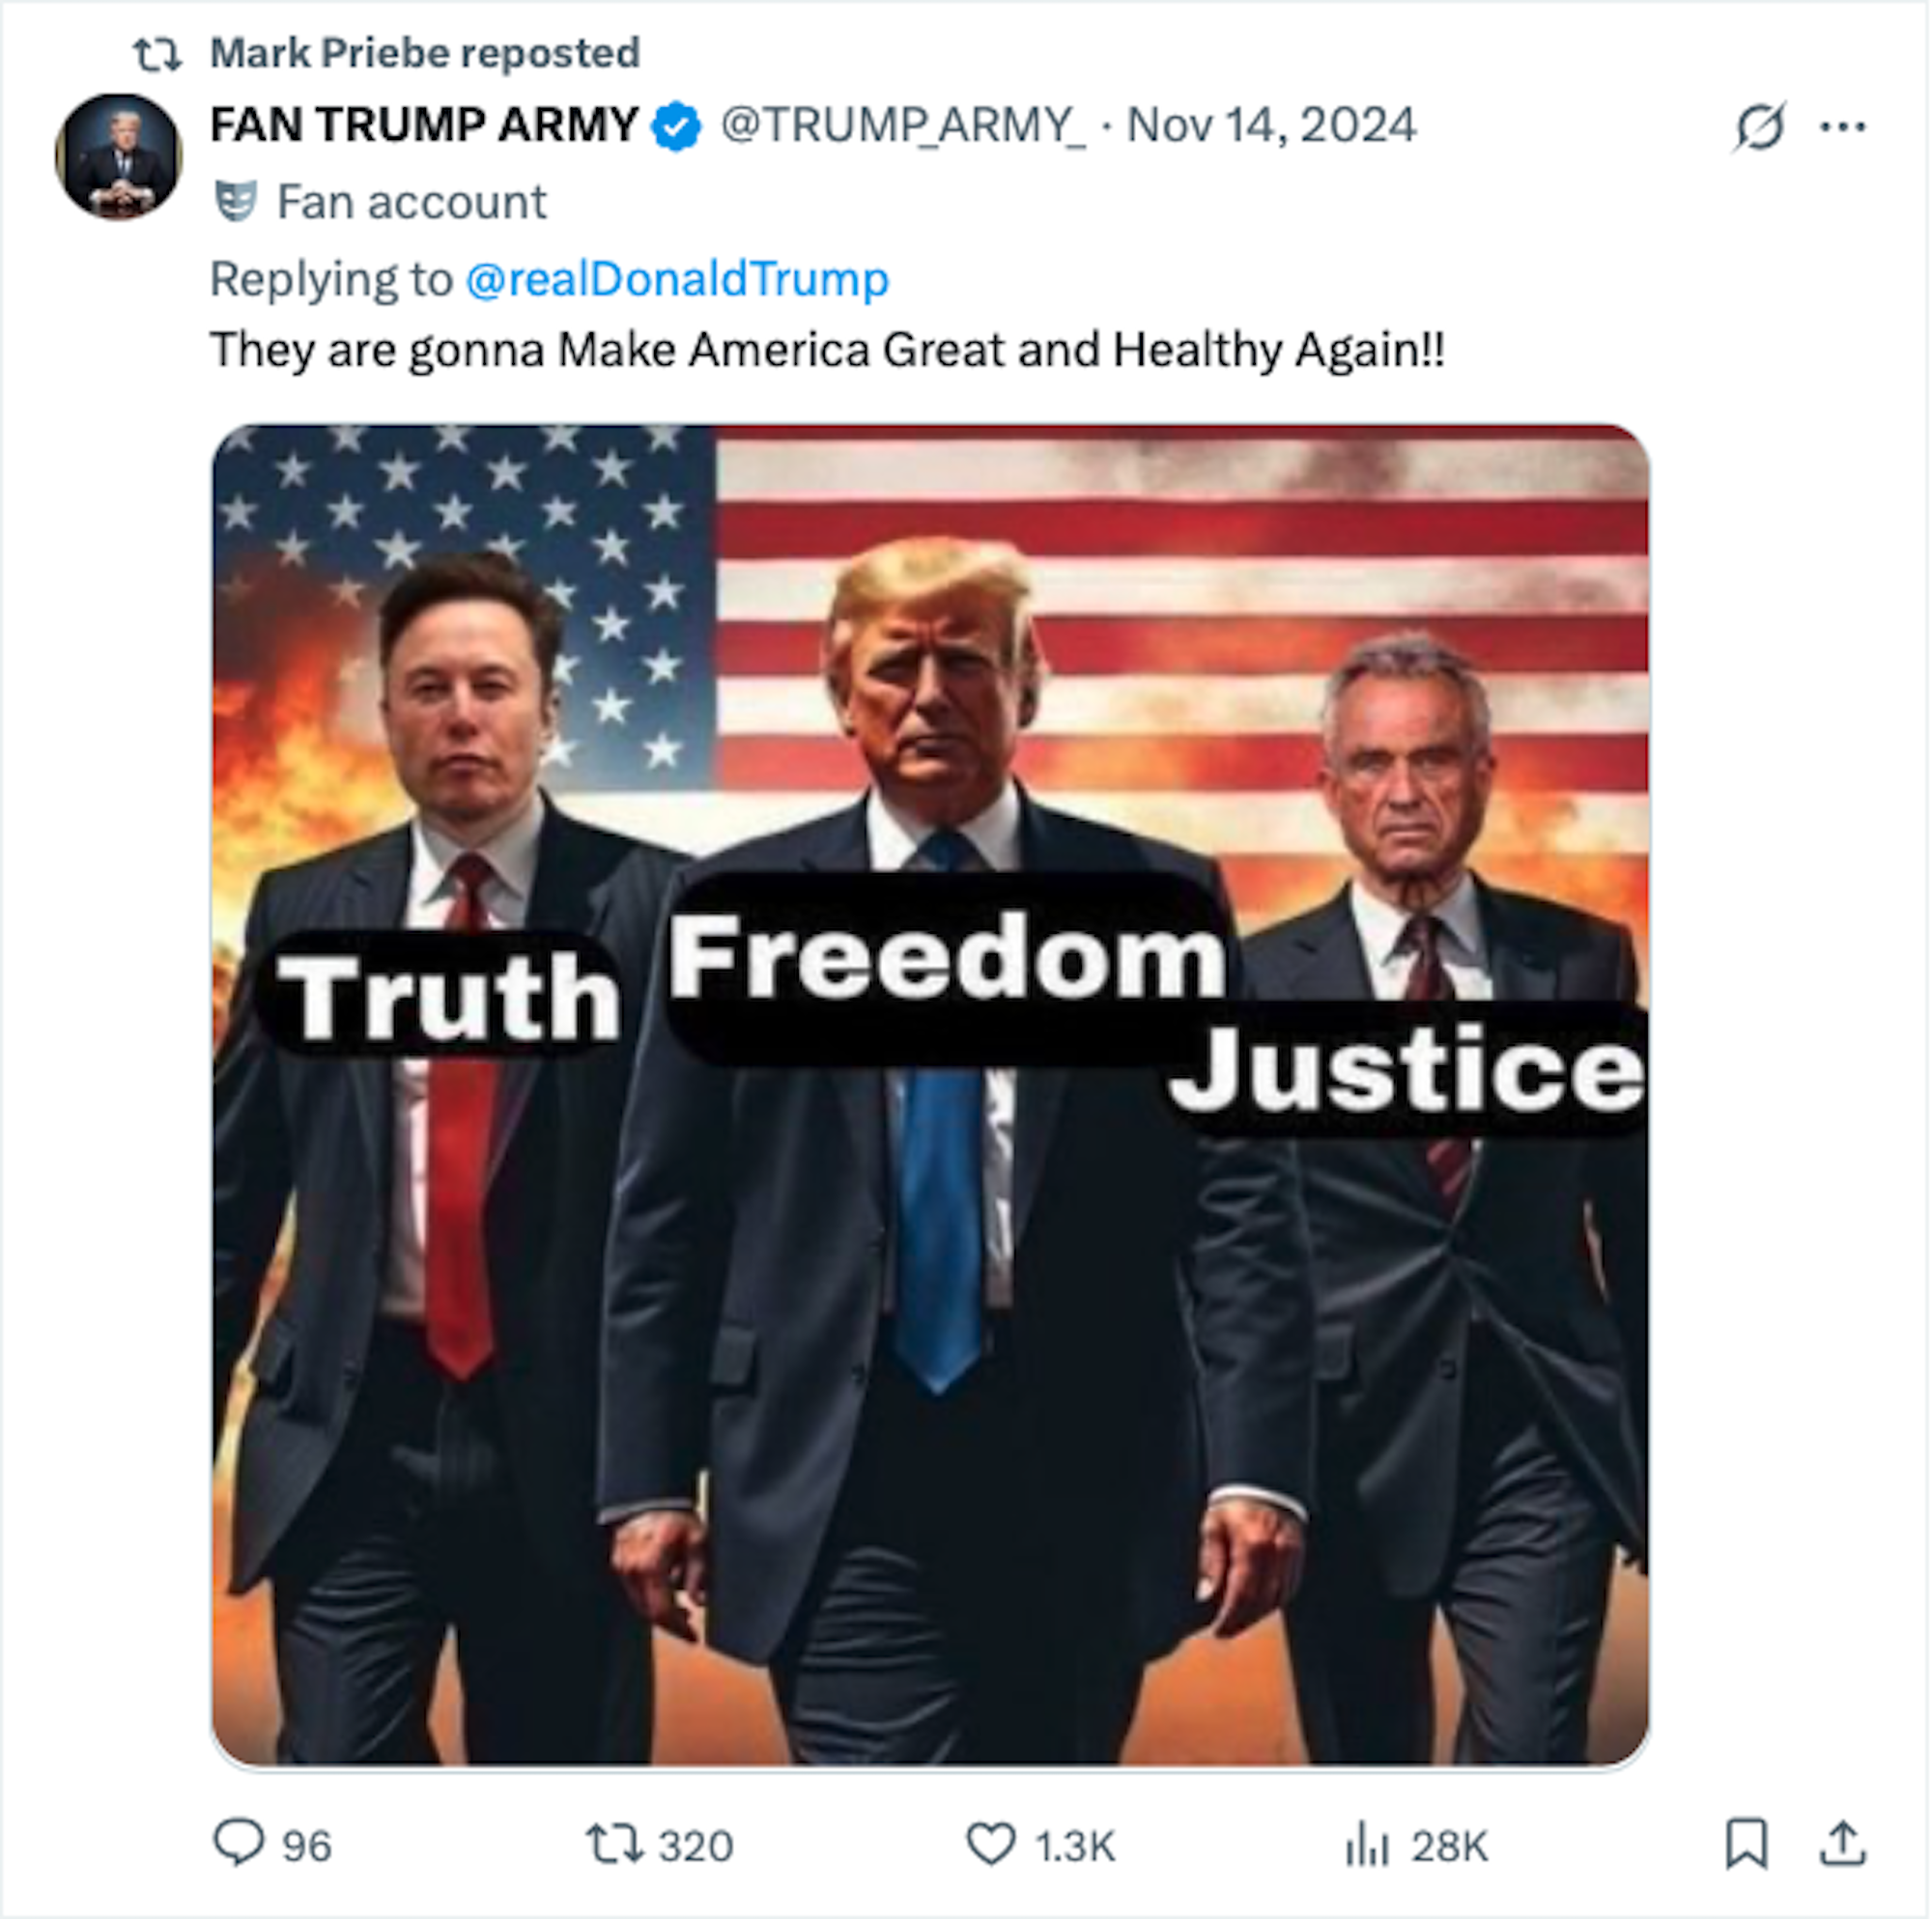Image resolution: width=1932 pixels, height=1919 pixels.
Task: Repost the tweet with 320 reposts
Action: click(x=615, y=1844)
